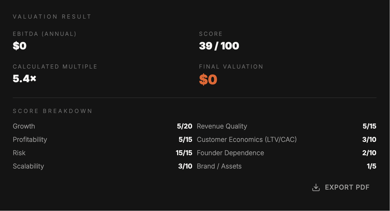Click the orange Final Valuation $0 amount
Viewport: 390px width, 211px height.
click(208, 80)
